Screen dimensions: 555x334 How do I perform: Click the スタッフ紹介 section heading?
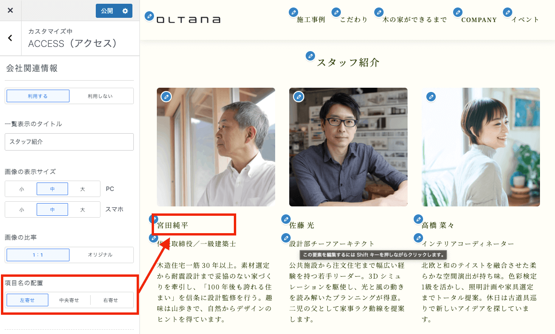[x=348, y=62]
